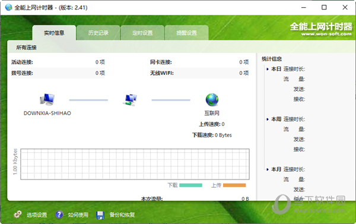Viewport: 356px width, 224px height.
Task: Click the 1.00 Kbytes axis label
Action: pos(15,162)
